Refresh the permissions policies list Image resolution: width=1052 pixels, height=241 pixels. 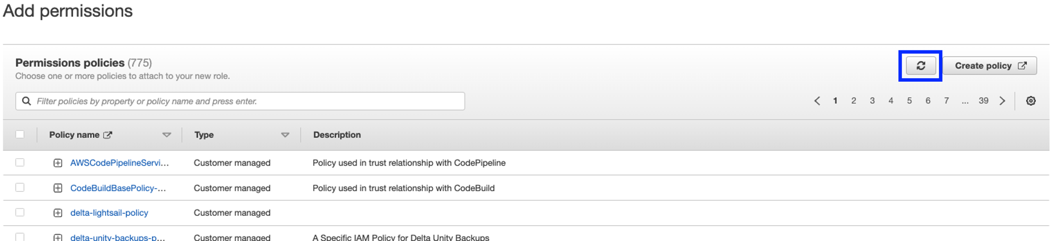[920, 65]
